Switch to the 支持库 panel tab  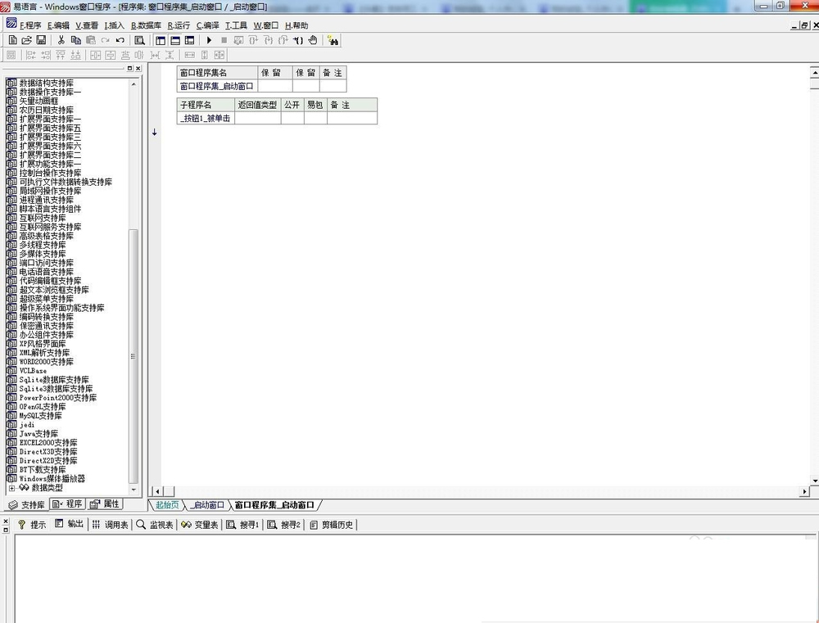point(27,504)
